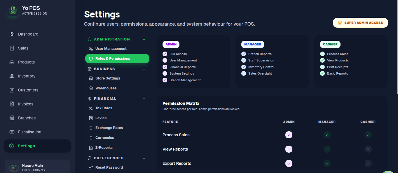Click the Warehouses building icon
The height and width of the screenshot is (173, 398).
point(91,88)
